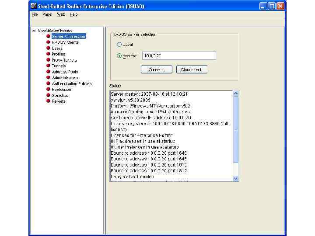The height and width of the screenshot is (236, 315).
Task: Open the Tunnels tree item
Action: point(59,66)
